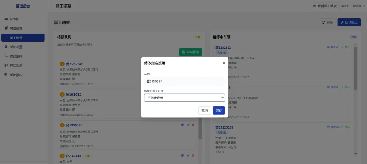Click the plate number 冀52525252
This screenshot has width=367, height=164.
click(224, 127)
